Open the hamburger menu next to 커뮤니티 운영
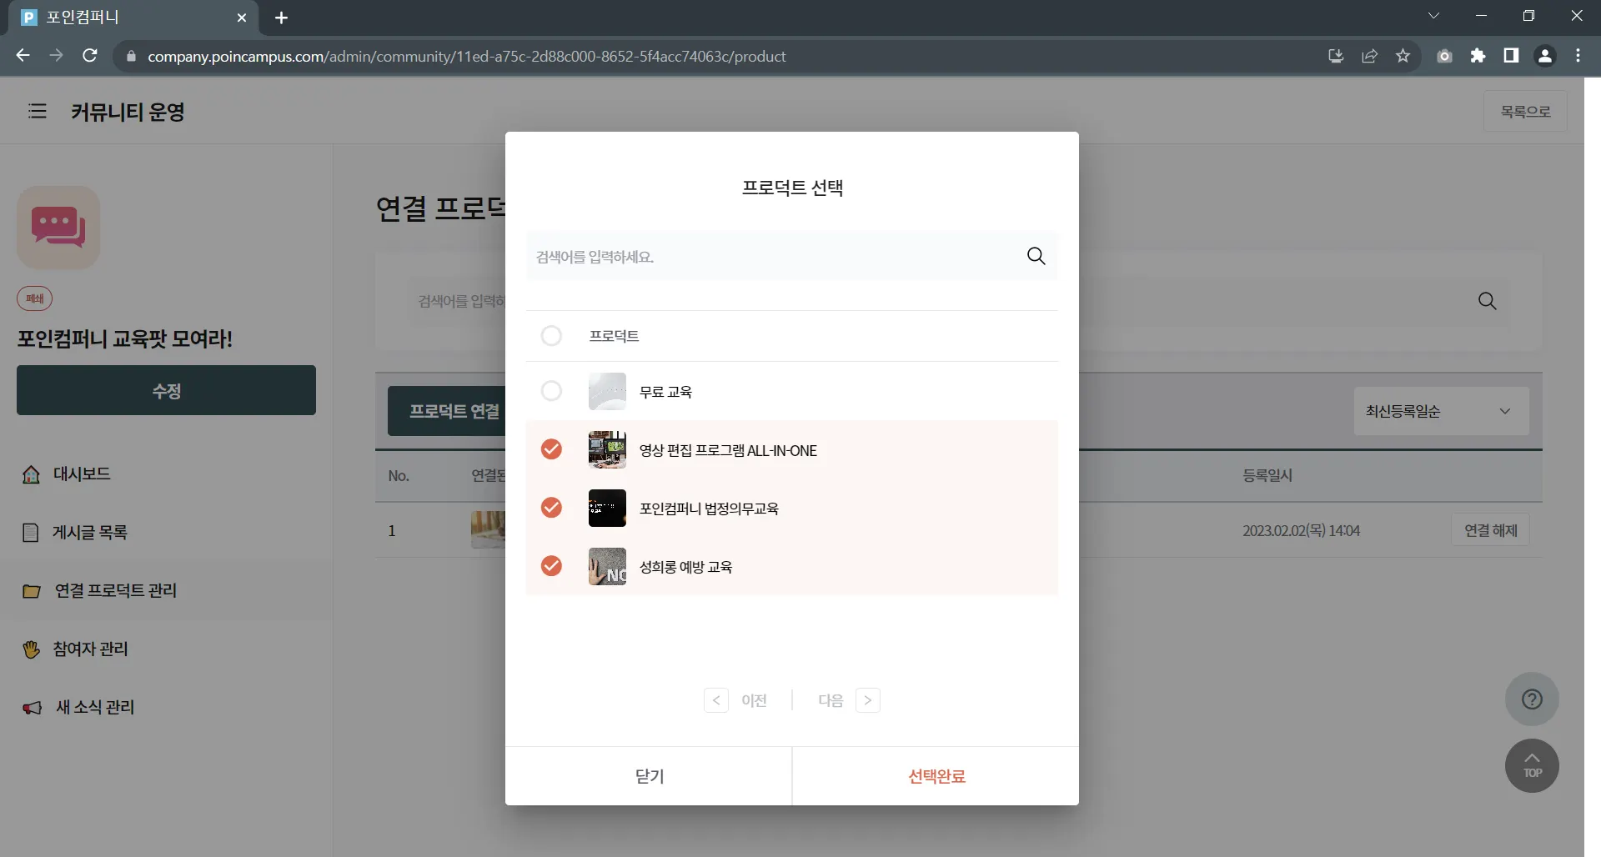The width and height of the screenshot is (1601, 857). [x=38, y=111]
